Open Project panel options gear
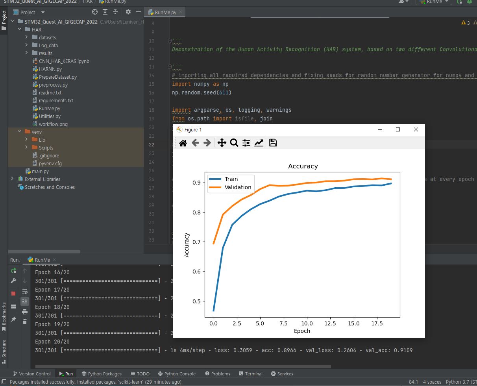The width and height of the screenshot is (477, 386). point(128,12)
